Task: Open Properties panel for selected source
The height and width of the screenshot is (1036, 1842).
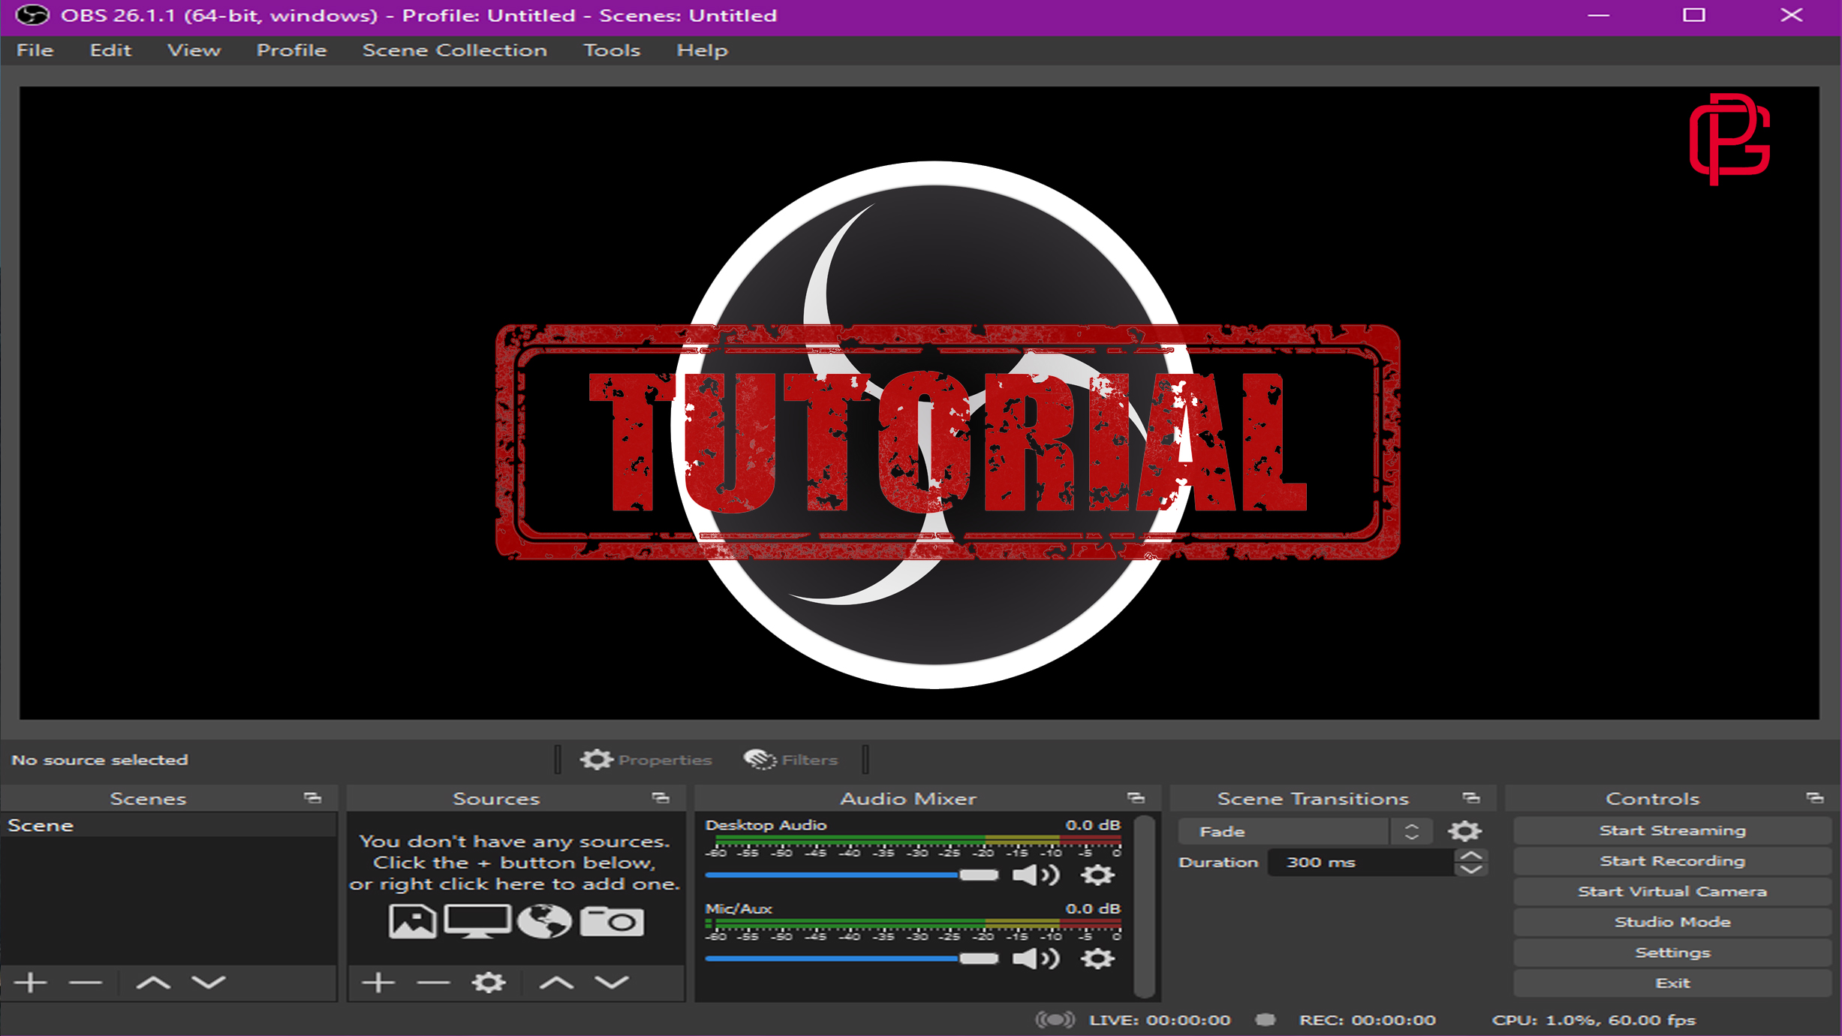Action: click(x=648, y=759)
